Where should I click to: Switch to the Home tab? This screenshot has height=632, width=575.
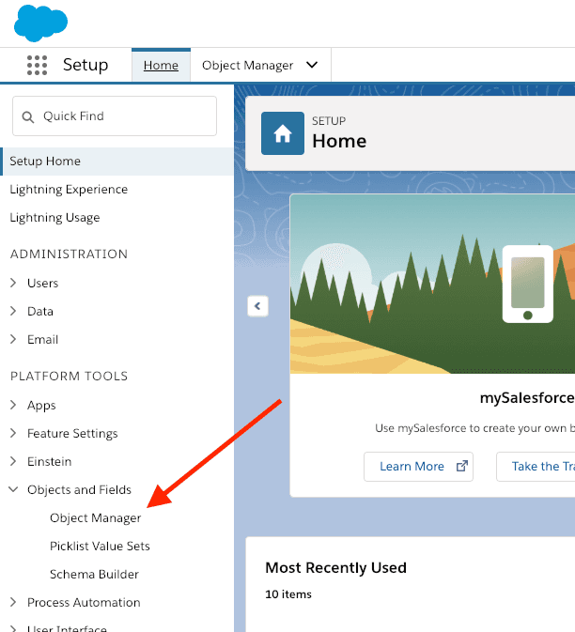[x=161, y=65]
